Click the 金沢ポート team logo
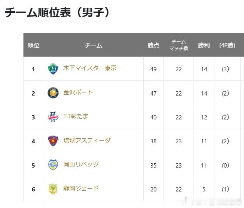The image size is (244, 208). 52,93
